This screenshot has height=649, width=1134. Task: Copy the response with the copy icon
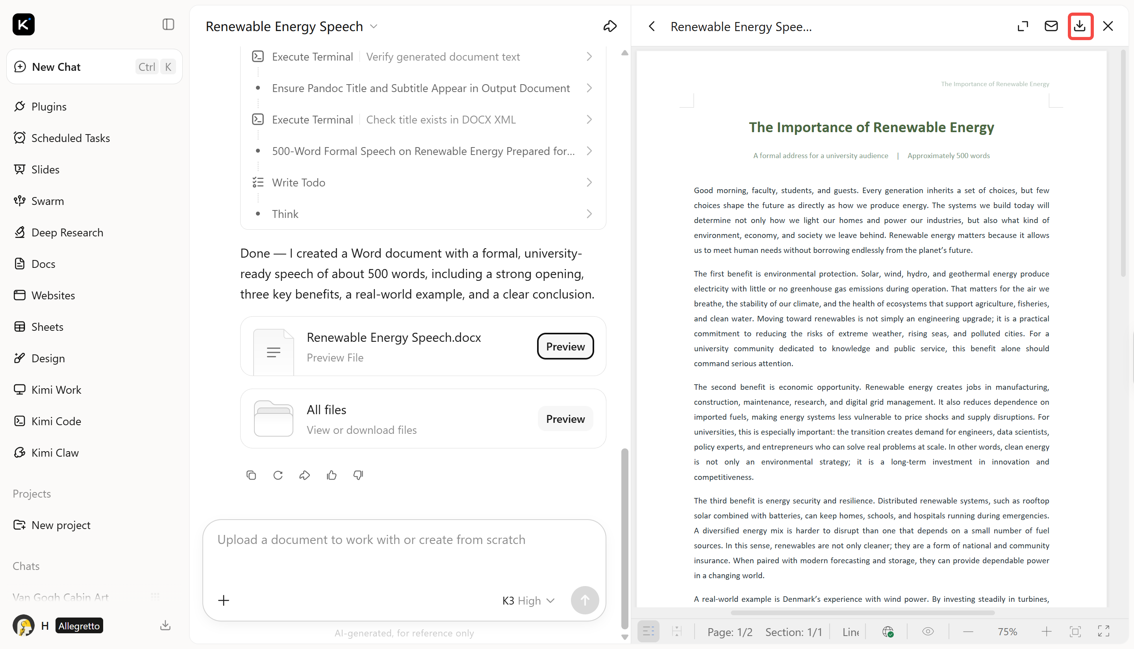click(251, 475)
